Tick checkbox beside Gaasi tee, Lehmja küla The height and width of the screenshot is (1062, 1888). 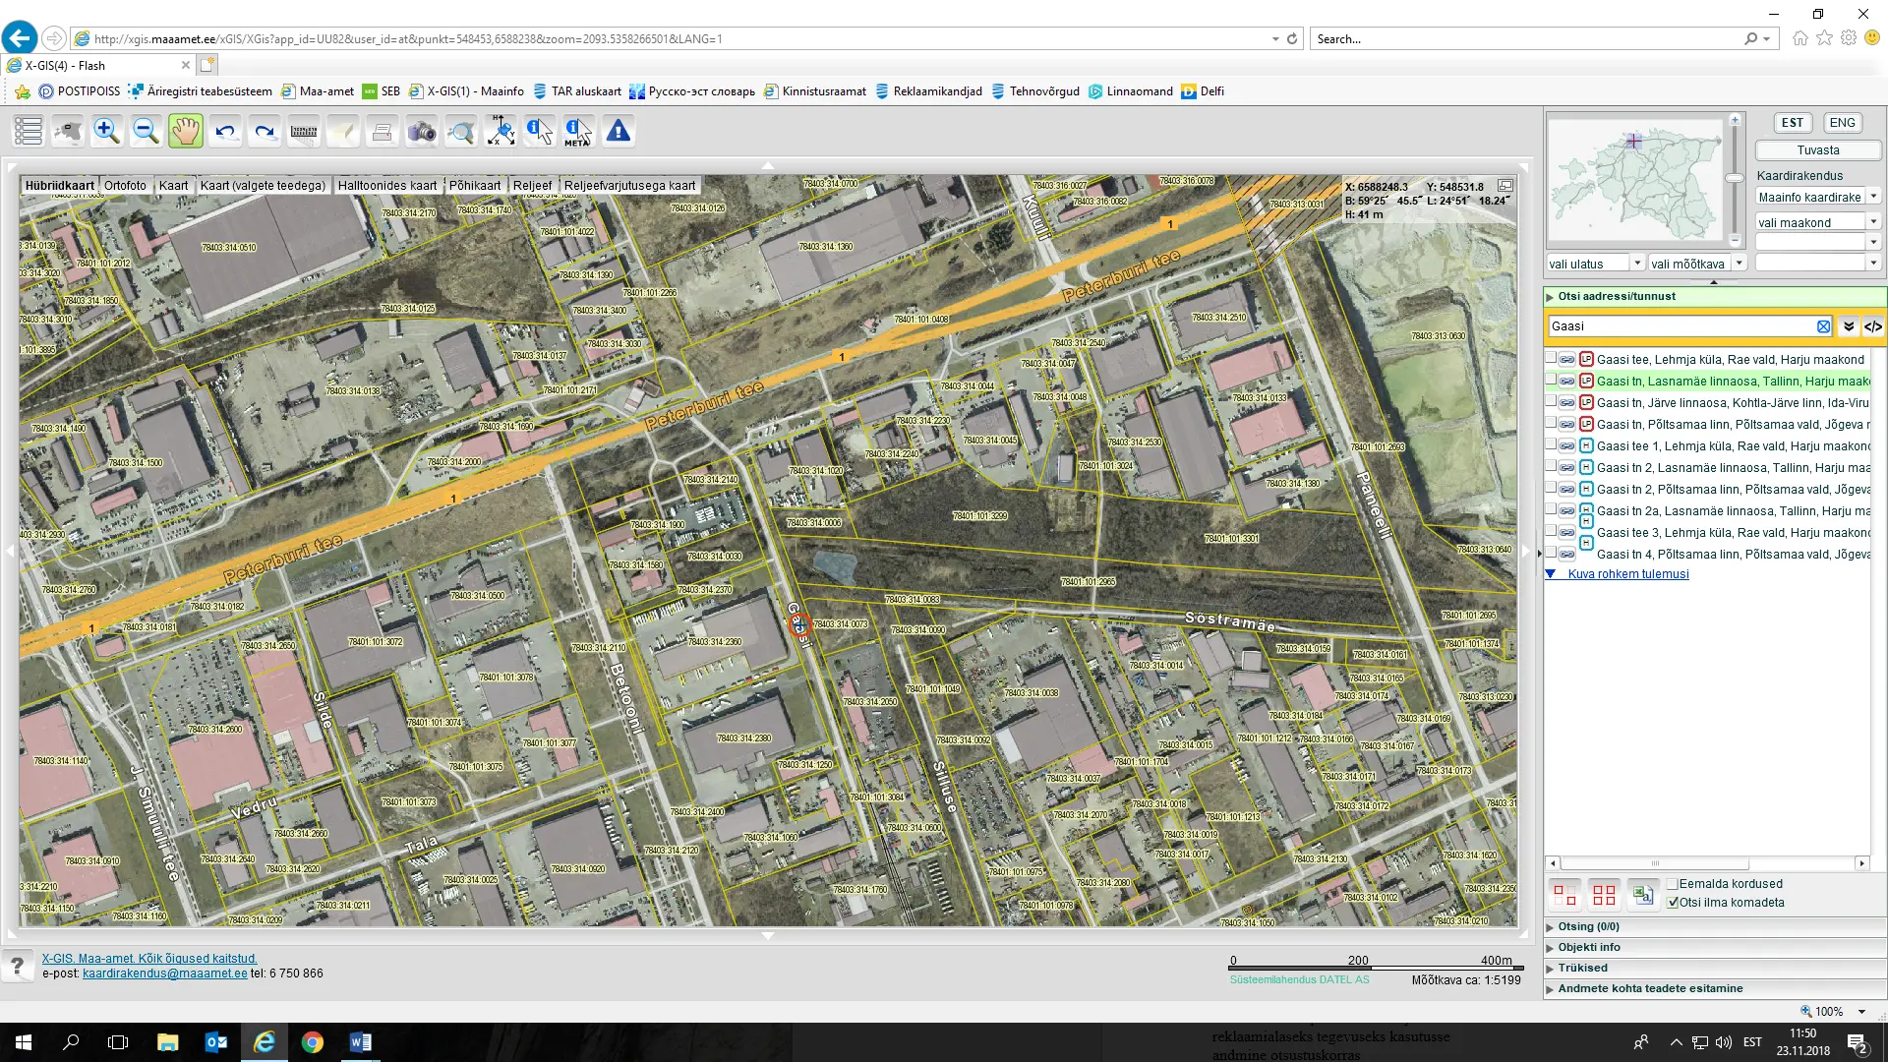(x=1551, y=359)
